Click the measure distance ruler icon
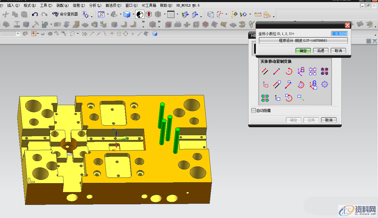The height and width of the screenshot is (218, 378). coord(258,14)
